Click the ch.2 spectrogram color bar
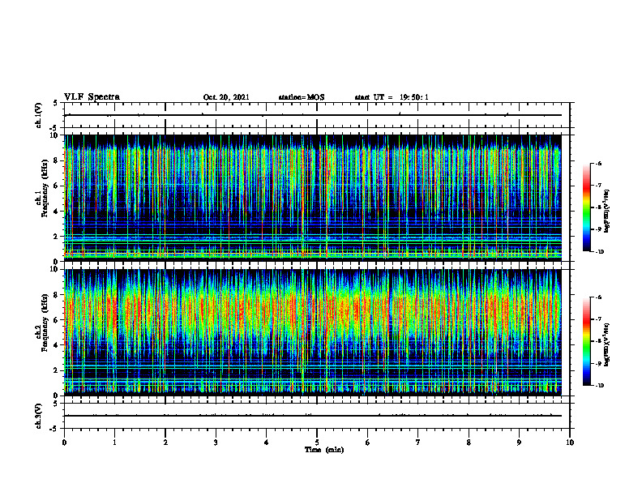 (x=586, y=341)
